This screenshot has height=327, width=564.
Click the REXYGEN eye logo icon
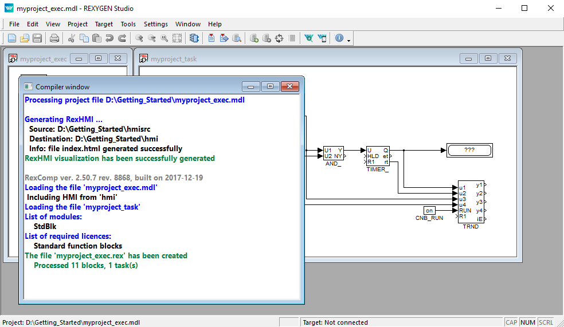click(308, 38)
